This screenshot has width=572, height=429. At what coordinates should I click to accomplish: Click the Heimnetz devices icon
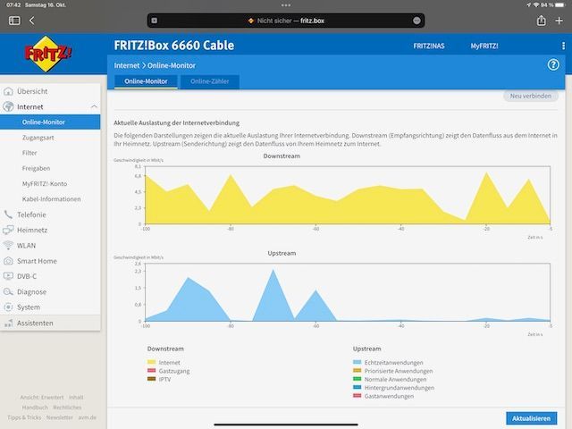tap(8, 231)
